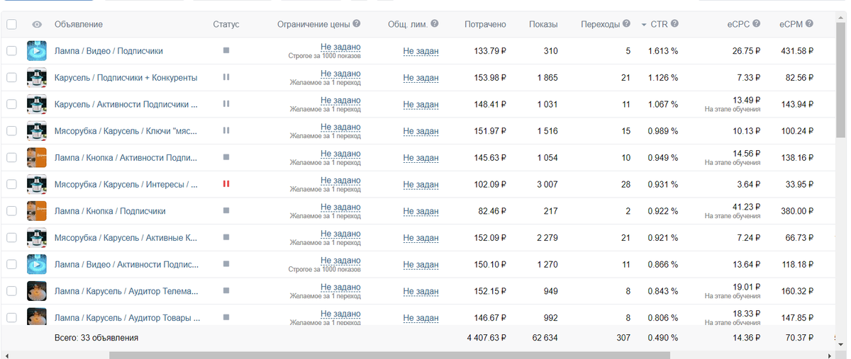Screen dimensions: 851x359
Task: Check the box for Лампа / Видео / Подписчики
Action: (11, 51)
